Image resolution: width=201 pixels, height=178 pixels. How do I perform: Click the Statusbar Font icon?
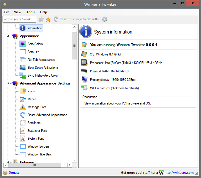tap(23, 131)
